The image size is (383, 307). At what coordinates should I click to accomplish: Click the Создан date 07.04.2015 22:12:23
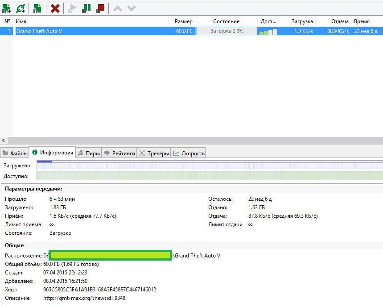click(65, 273)
